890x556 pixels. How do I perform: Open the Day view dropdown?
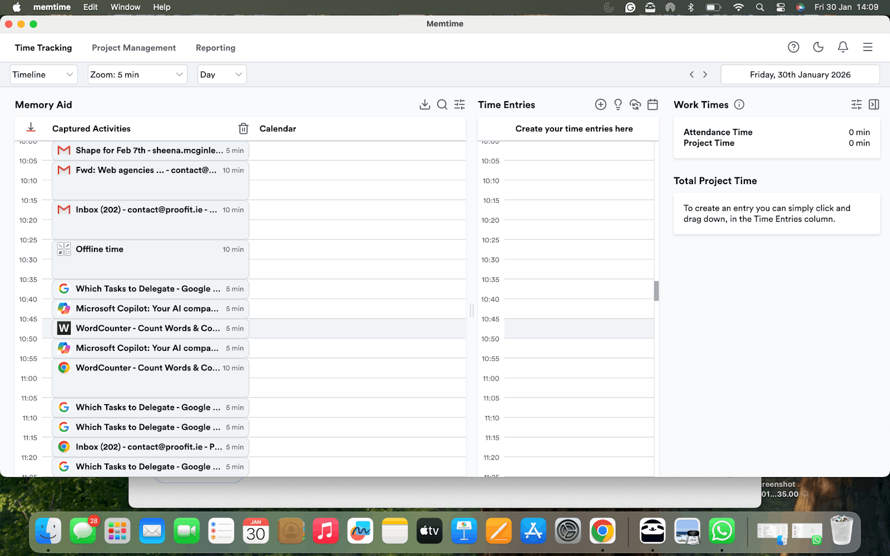221,74
